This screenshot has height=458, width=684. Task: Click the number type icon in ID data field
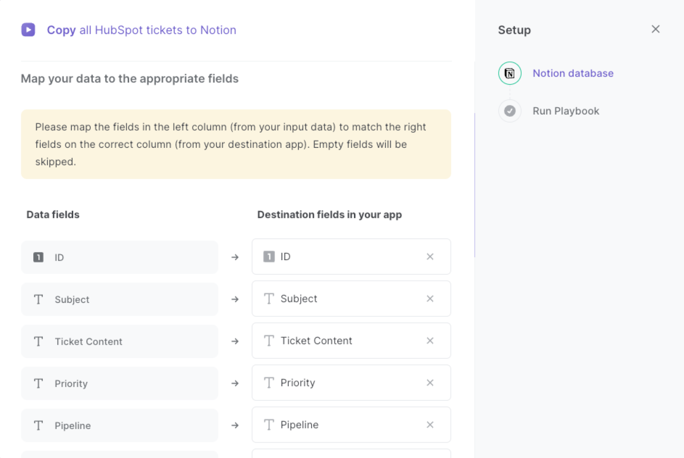[38, 257]
